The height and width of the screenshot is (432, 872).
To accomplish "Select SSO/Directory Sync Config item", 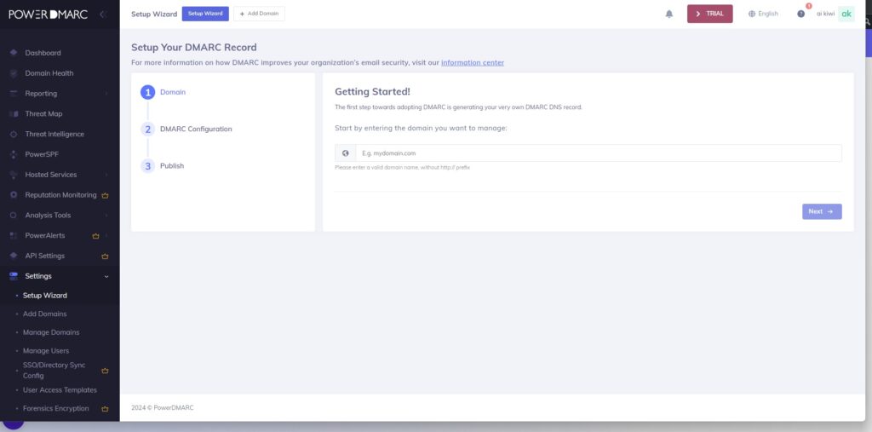I will (x=54, y=370).
